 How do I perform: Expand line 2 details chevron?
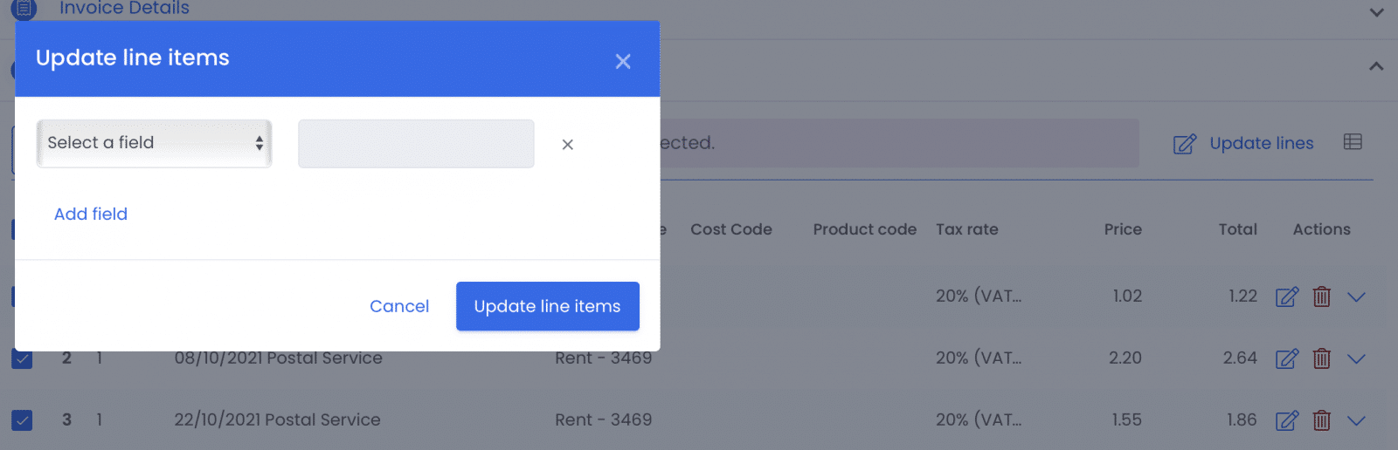tap(1356, 358)
